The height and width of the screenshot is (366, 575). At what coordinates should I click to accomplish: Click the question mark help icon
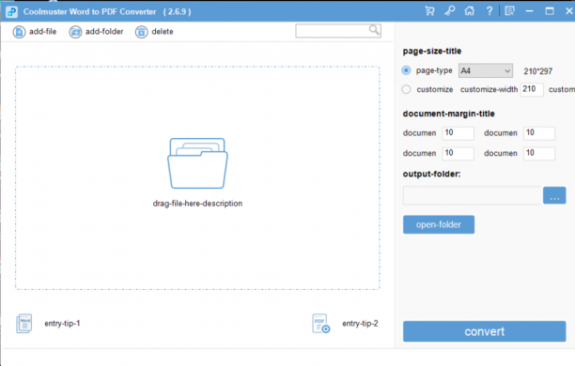tap(490, 11)
